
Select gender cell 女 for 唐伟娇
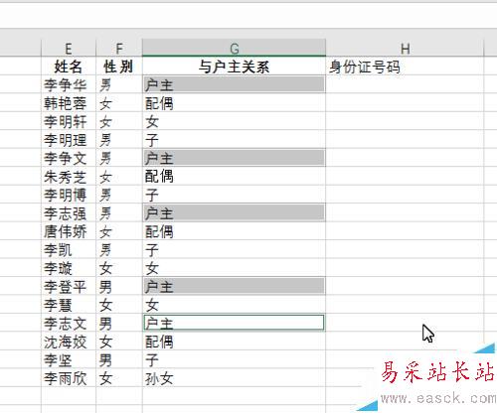(119, 231)
